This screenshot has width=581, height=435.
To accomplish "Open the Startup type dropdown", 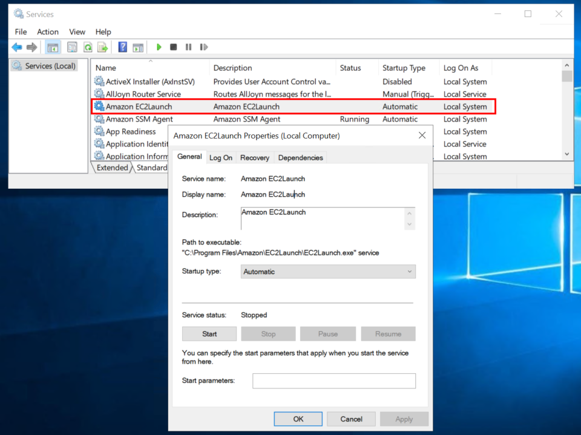I will pyautogui.click(x=328, y=272).
